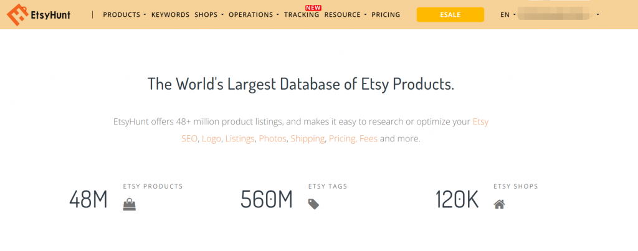This screenshot has width=638, height=251.
Task: Click the 48M products figure
Action: point(88,200)
